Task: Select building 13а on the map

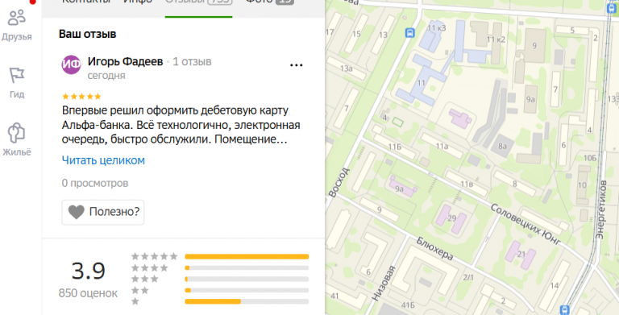Action: (347, 68)
